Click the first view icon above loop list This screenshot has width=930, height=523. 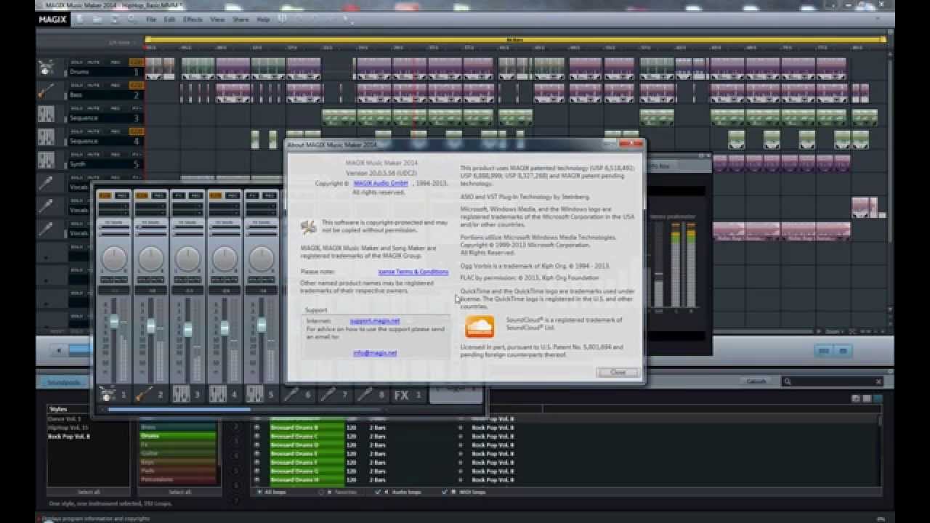point(857,398)
